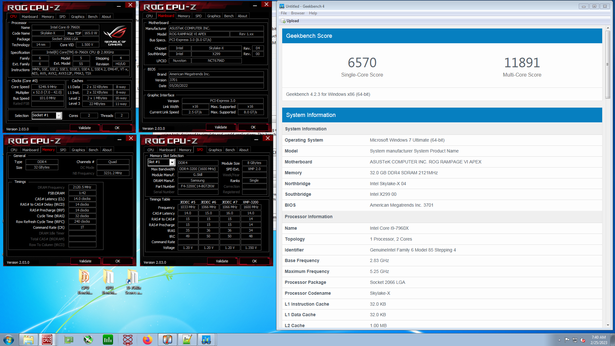Click the Notepad++ taskbar icon
The height and width of the screenshot is (346, 615).
[187, 340]
